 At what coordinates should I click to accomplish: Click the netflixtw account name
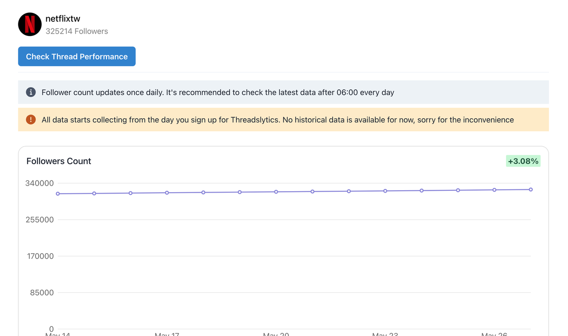point(63,19)
